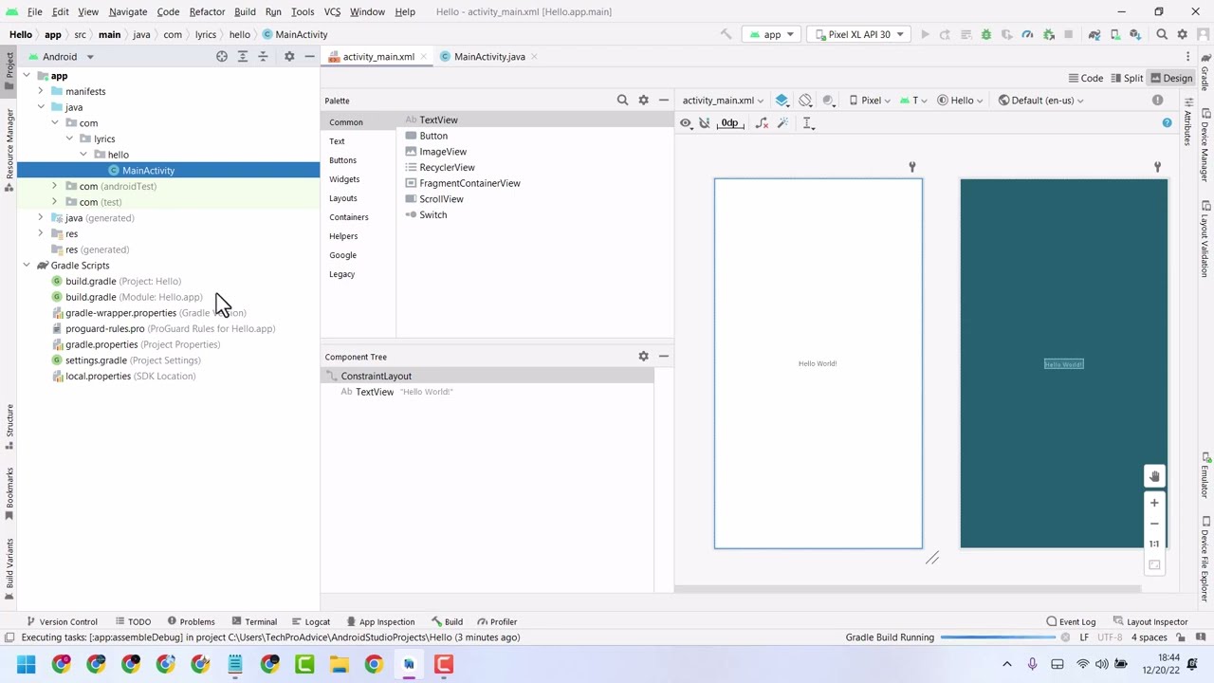Open Default (en-us) locale dropdown
The width and height of the screenshot is (1214, 683).
coord(1040,100)
